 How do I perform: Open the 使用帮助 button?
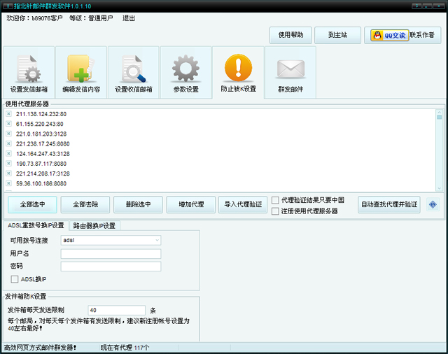[291, 35]
